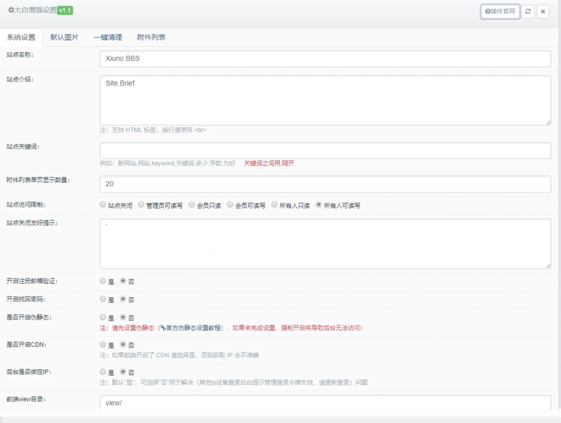
Task: Select the 系统设置 tab
Action: pyautogui.click(x=20, y=37)
